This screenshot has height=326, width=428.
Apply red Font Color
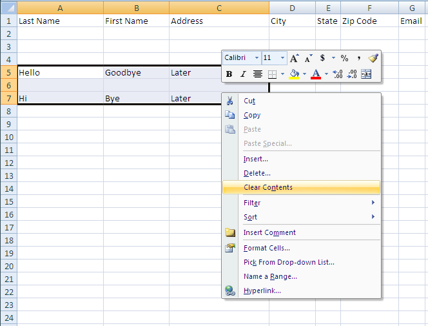click(316, 74)
